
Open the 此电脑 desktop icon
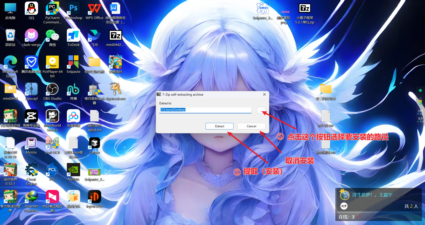(x=10, y=11)
